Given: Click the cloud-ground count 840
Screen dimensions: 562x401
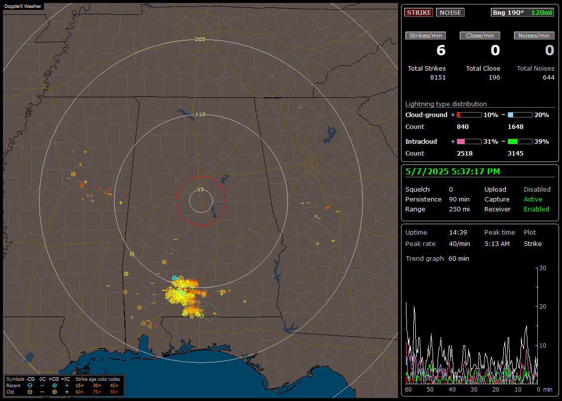Looking at the screenshot, I should click(x=463, y=127).
